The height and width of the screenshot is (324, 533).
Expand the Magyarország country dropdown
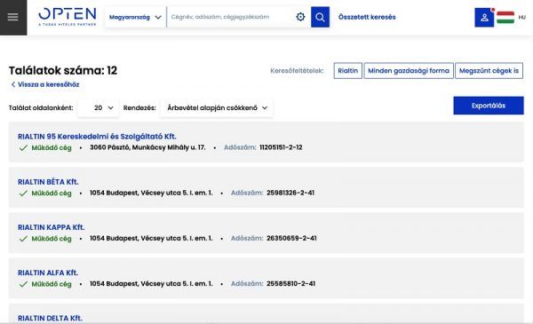pos(135,17)
